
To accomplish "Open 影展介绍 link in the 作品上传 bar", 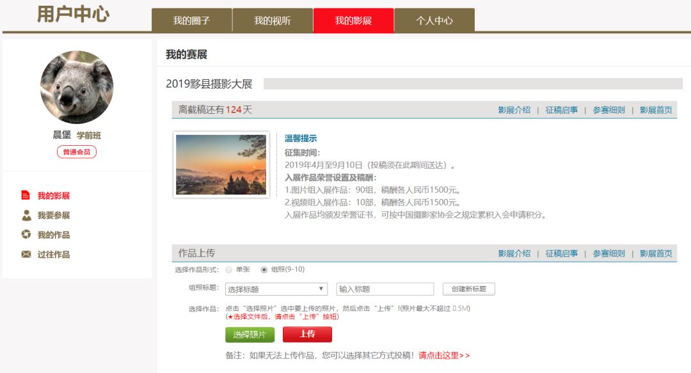I will pyautogui.click(x=514, y=253).
